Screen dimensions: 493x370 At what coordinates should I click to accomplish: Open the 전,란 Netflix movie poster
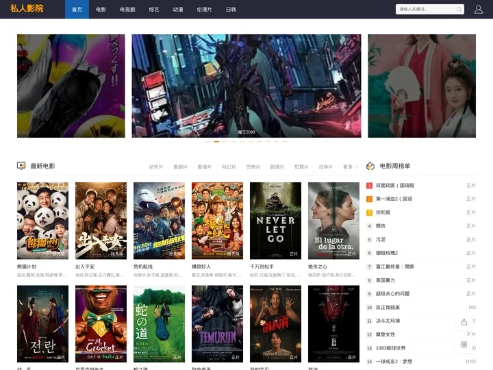[x=42, y=323]
